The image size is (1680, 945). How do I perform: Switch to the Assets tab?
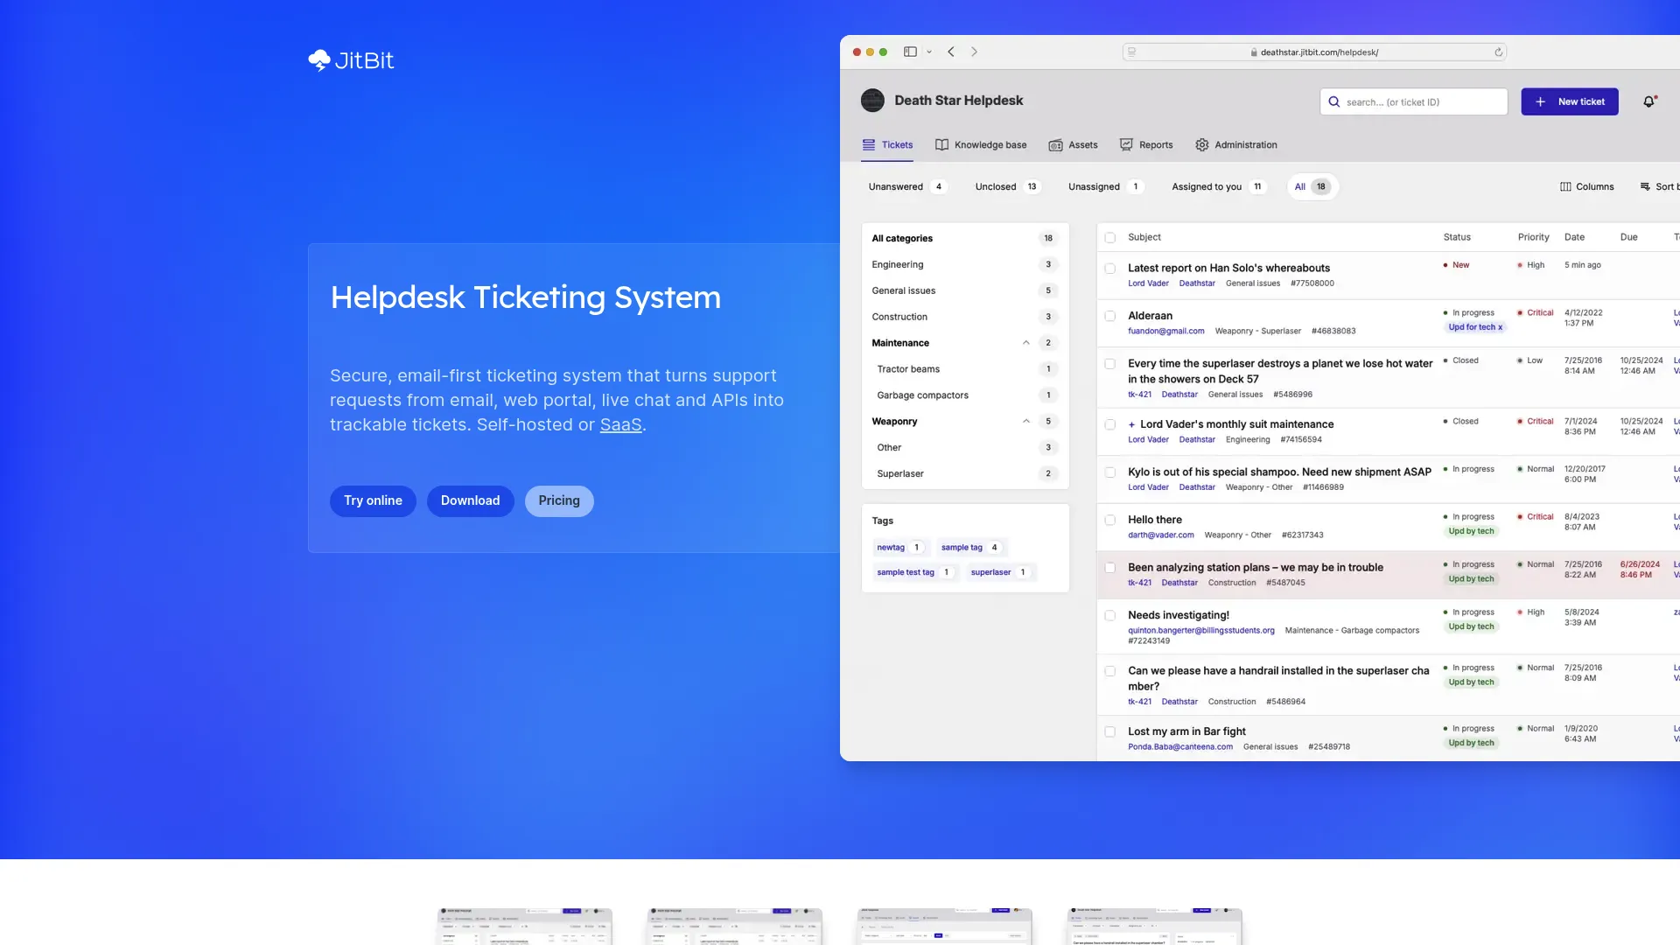coord(1074,145)
